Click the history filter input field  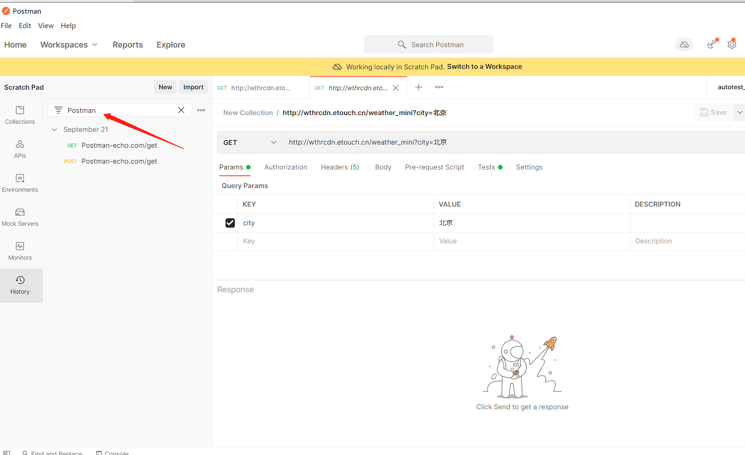point(120,110)
